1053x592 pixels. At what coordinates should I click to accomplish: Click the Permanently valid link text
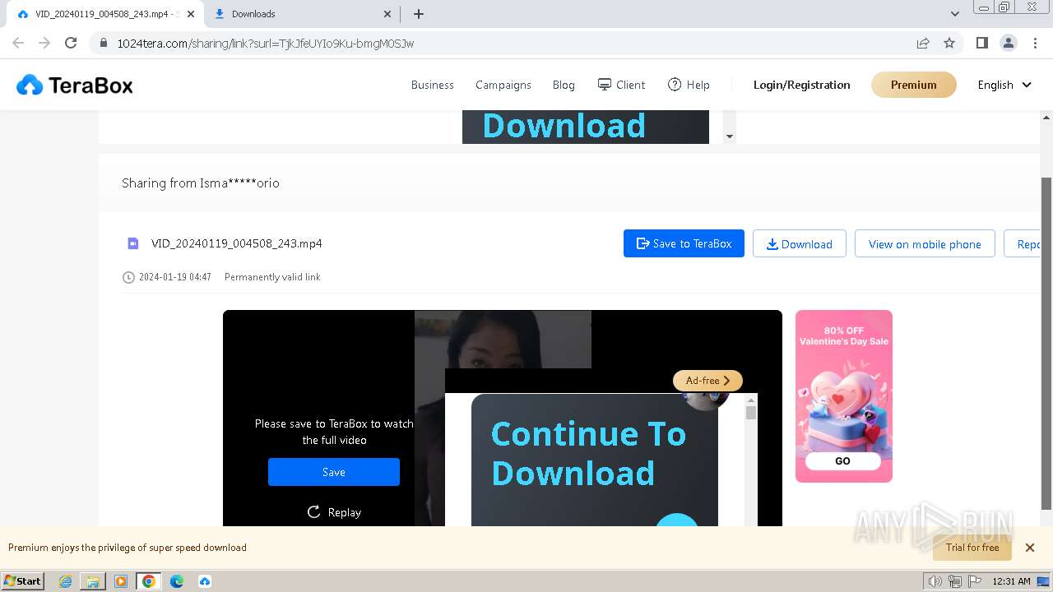click(272, 277)
